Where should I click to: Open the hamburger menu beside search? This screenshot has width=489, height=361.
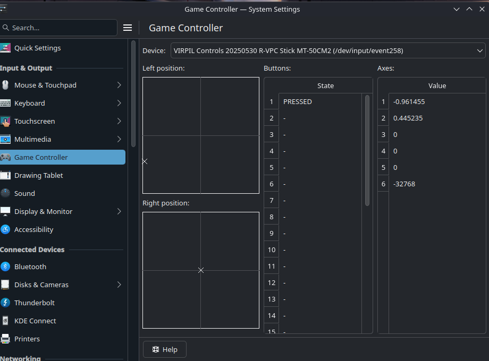click(128, 28)
